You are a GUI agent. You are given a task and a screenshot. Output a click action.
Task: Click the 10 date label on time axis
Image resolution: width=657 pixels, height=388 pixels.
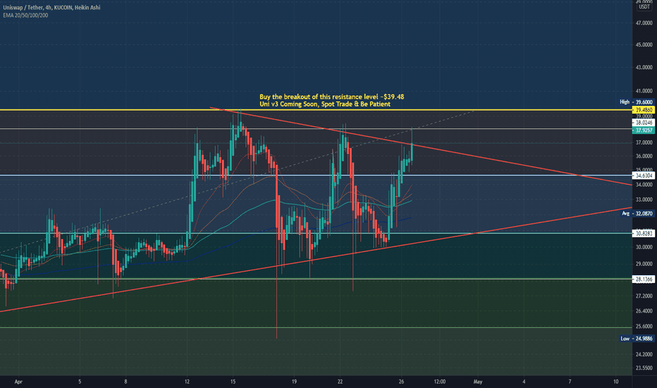tap(615, 382)
